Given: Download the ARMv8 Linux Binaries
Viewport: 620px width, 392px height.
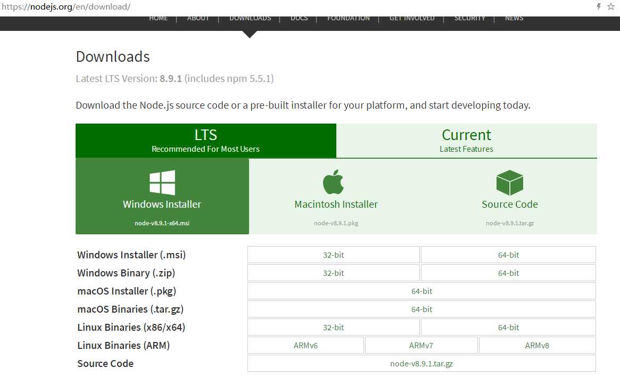Looking at the screenshot, I should click(537, 345).
